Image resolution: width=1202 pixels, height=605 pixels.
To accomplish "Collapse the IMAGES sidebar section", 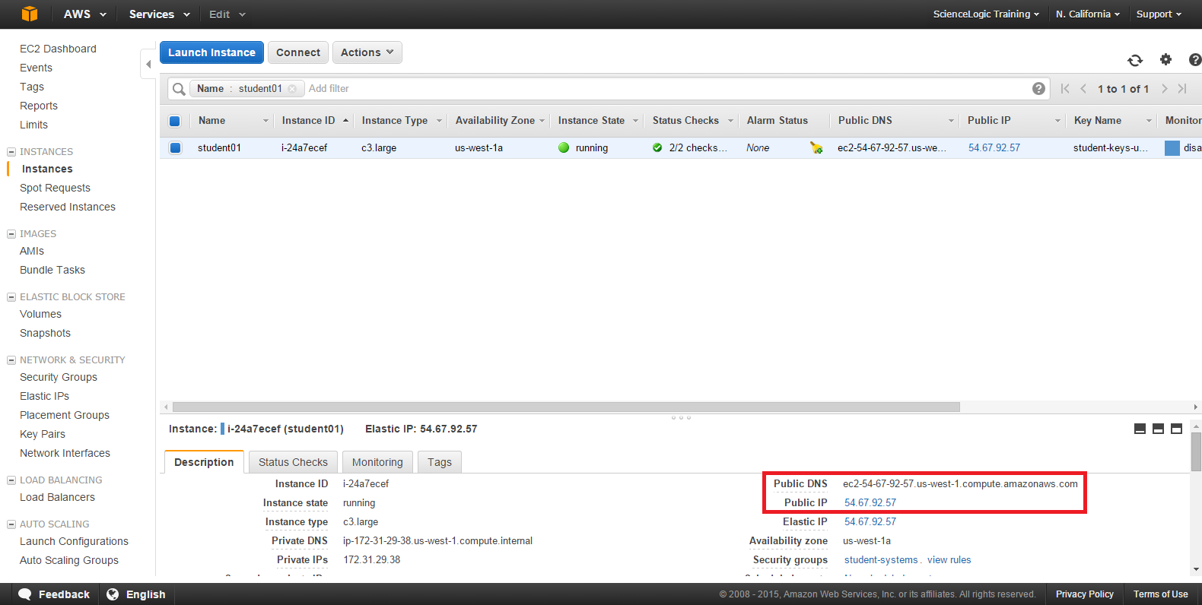I will (x=11, y=234).
